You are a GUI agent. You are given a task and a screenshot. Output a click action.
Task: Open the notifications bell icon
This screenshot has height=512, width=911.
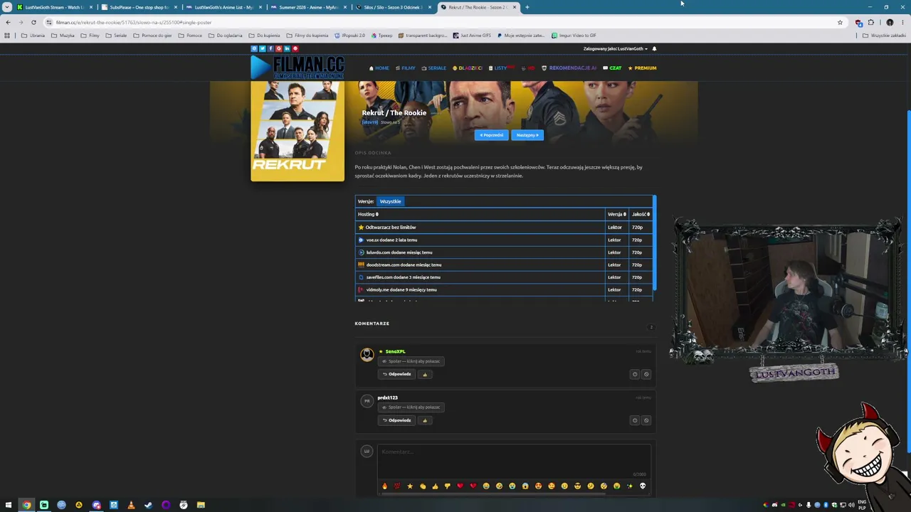coord(654,49)
